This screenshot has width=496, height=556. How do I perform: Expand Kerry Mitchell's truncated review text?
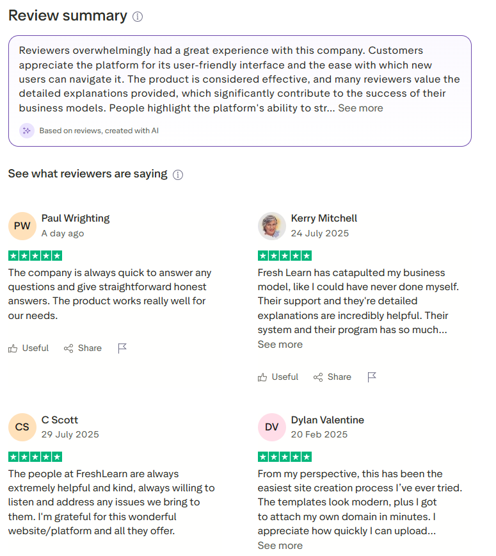coord(280,344)
